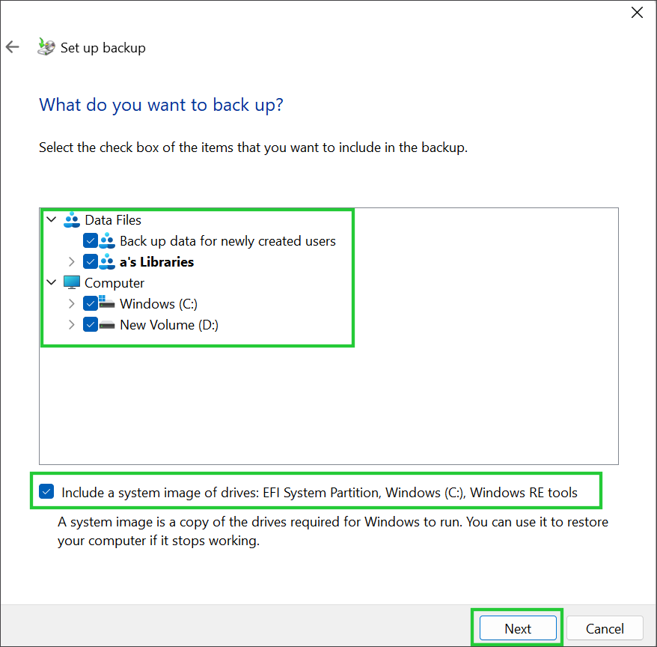The height and width of the screenshot is (647, 657).
Task: Expand the Windows (C:) drive node
Action: (x=71, y=303)
